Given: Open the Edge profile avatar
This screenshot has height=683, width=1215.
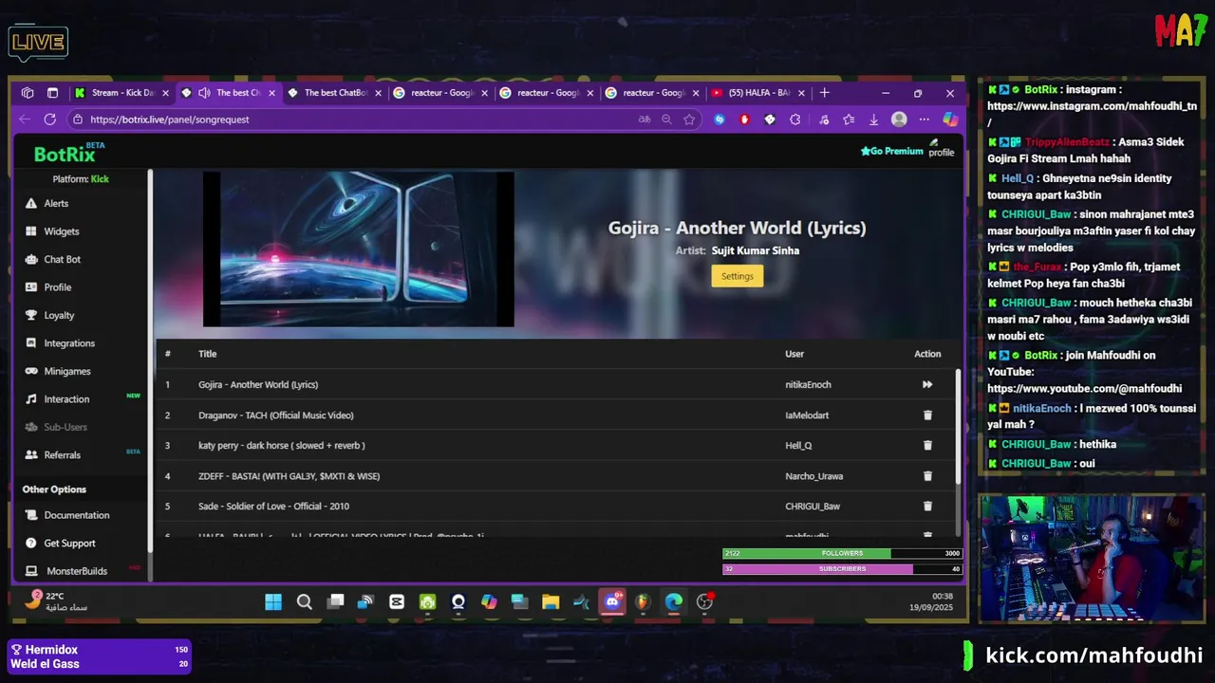Looking at the screenshot, I should (899, 120).
